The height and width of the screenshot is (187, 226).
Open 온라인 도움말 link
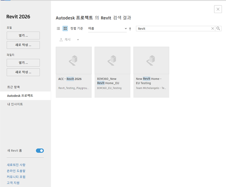coord(16,171)
